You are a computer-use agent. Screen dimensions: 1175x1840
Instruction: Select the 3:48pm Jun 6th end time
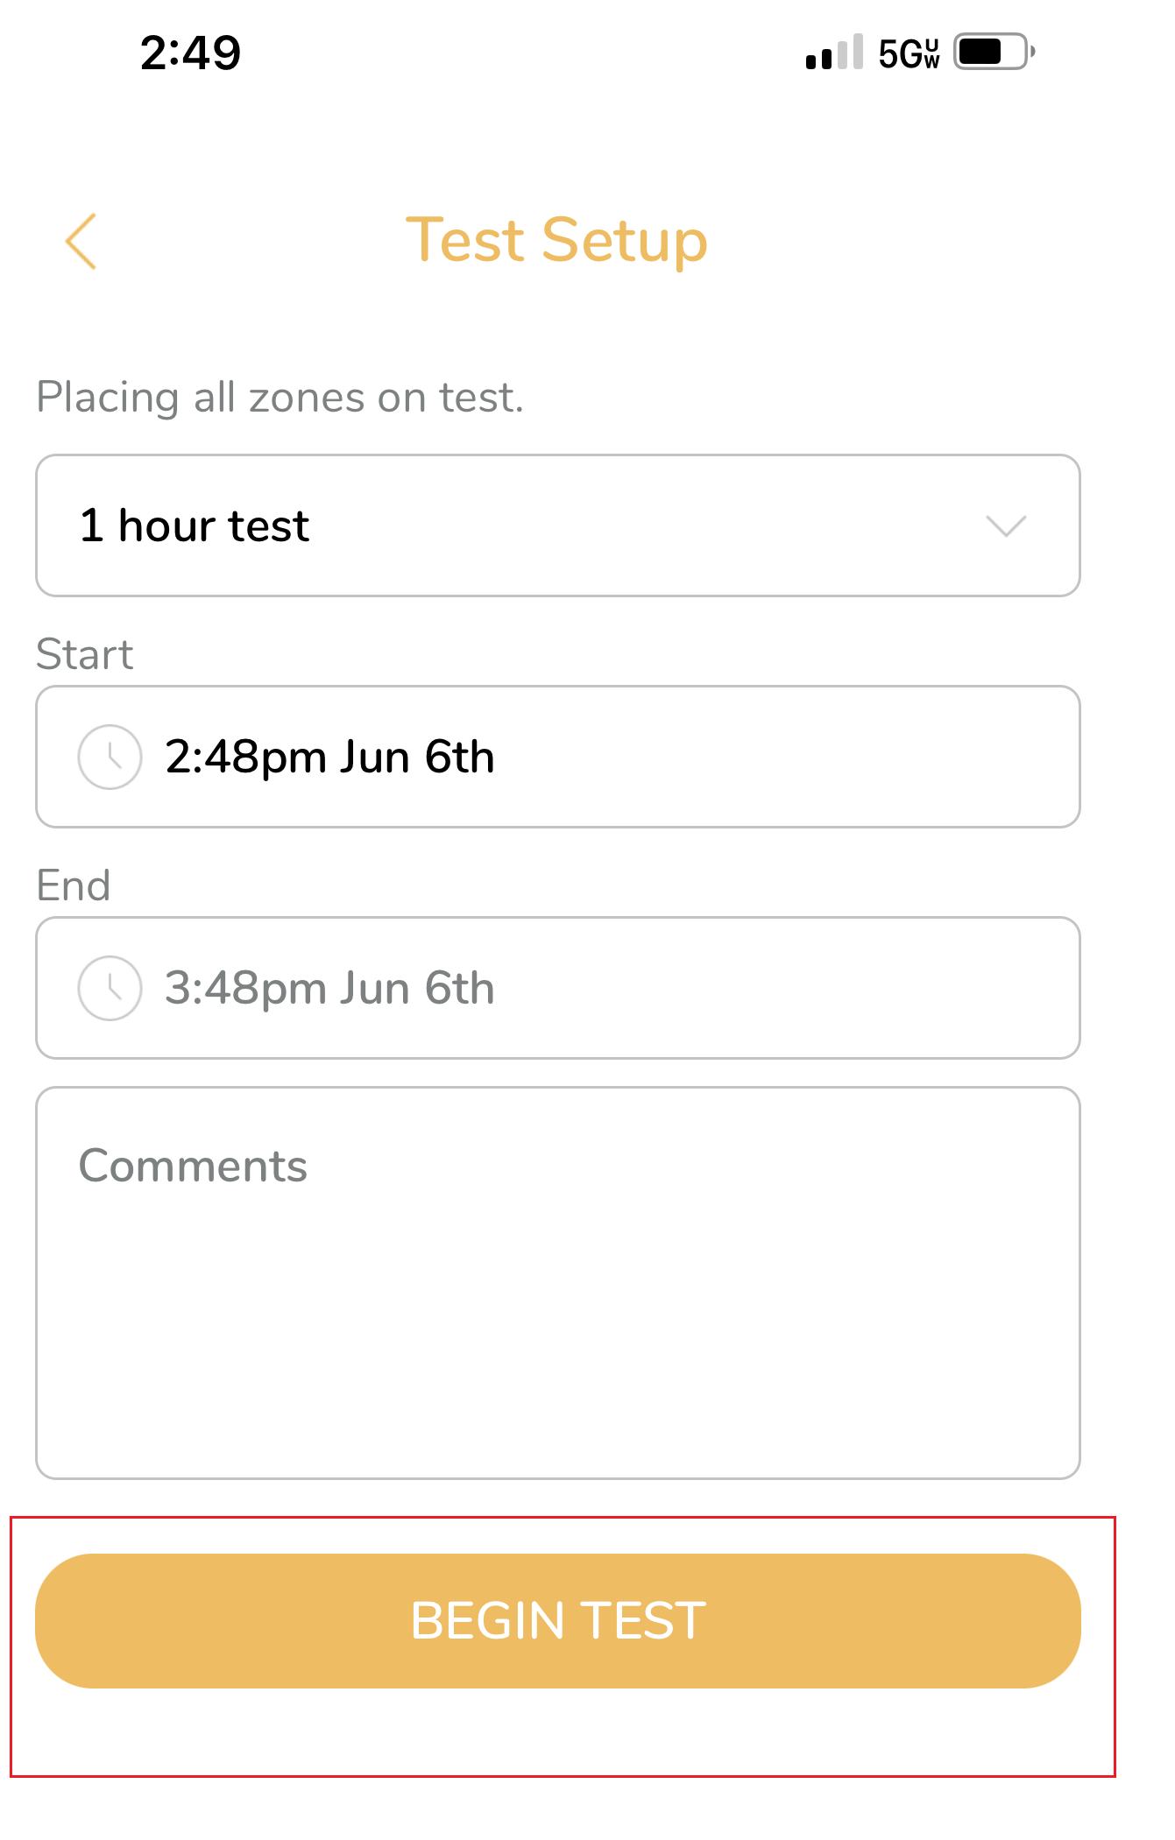(329, 988)
